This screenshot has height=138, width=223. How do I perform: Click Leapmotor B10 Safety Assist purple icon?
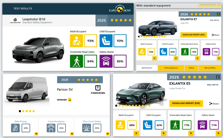coord(106,61)
